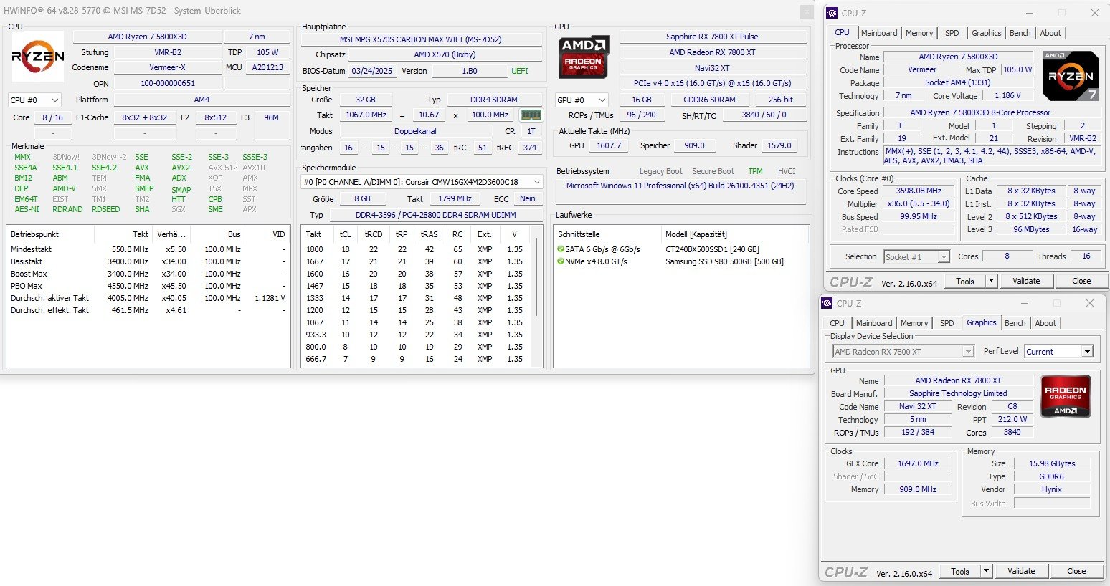Click the green check icon next to NVMe x4

[x=560, y=261]
